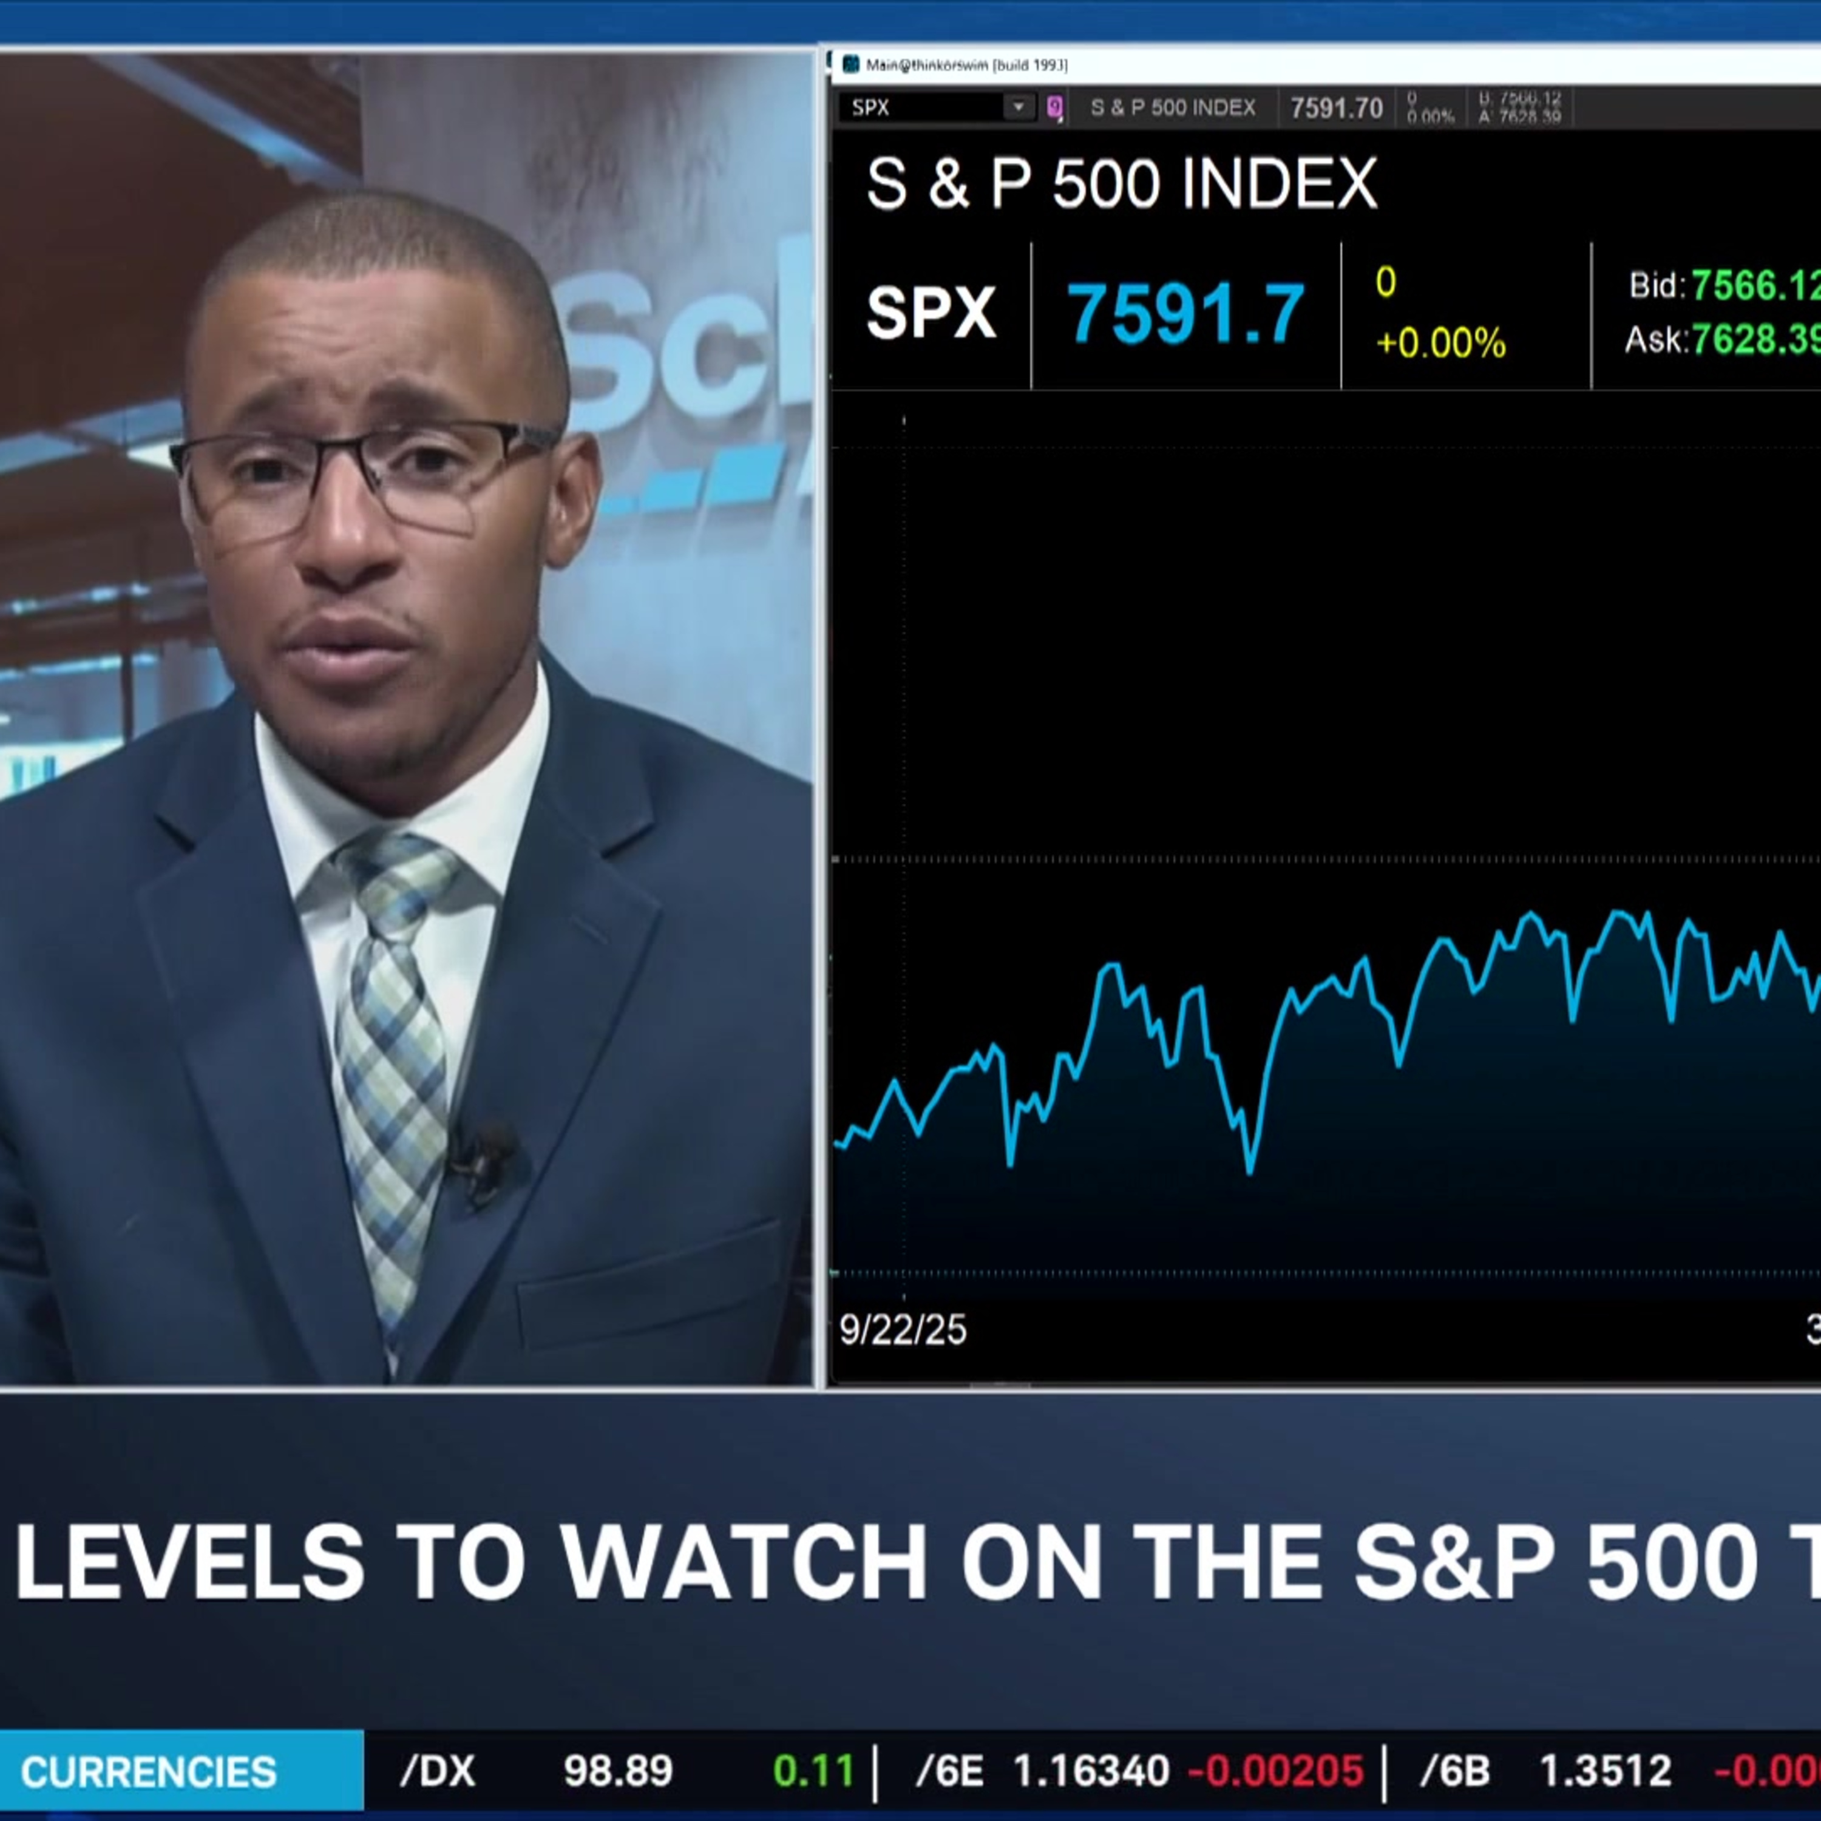Viewport: 1821px width, 1821px height.
Task: Click the LEVELS TO WATCH headline banner
Action: (918, 1562)
